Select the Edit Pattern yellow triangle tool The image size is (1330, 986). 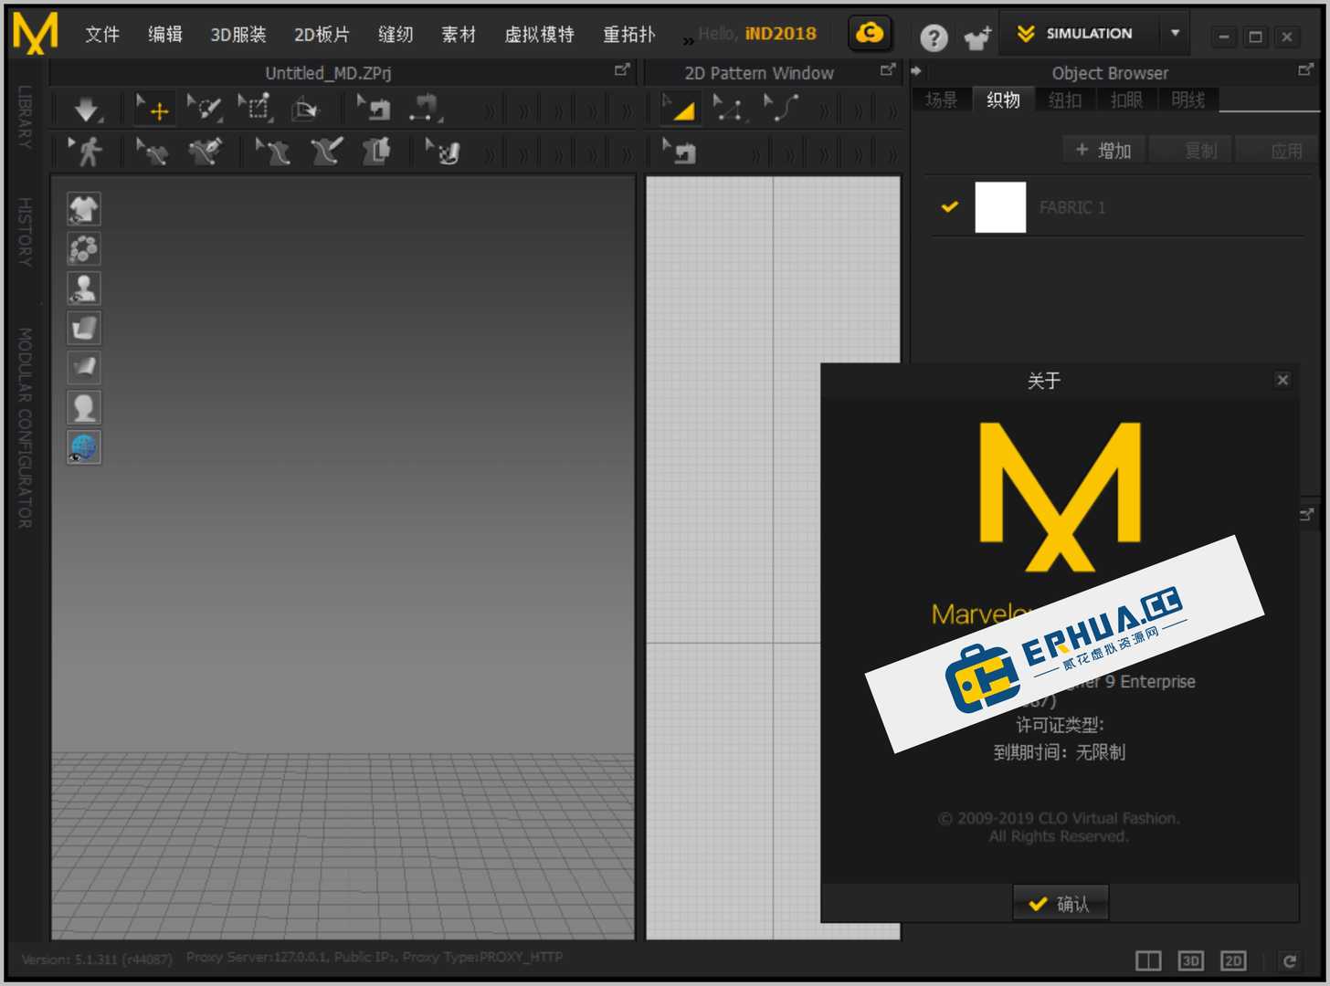[681, 110]
